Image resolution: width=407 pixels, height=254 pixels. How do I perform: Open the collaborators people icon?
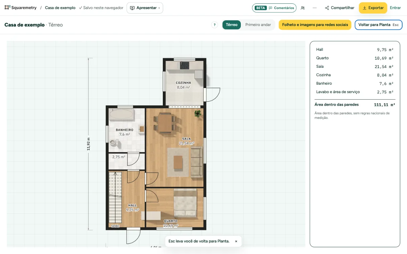coord(303,8)
